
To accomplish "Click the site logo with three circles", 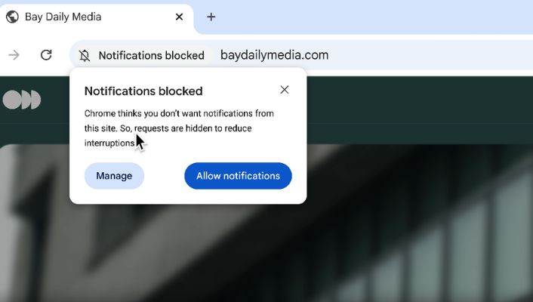I will (22, 100).
